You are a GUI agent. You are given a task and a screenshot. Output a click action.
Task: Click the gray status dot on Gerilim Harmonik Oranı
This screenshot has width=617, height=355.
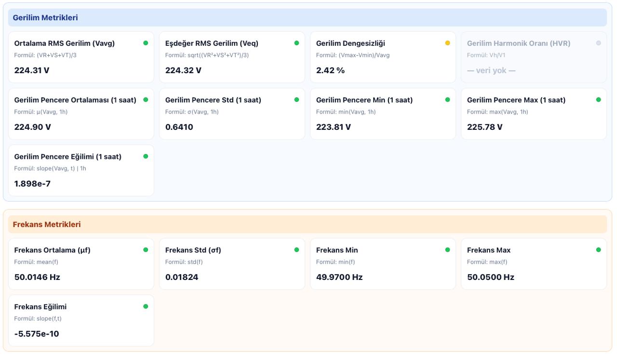[x=598, y=43]
